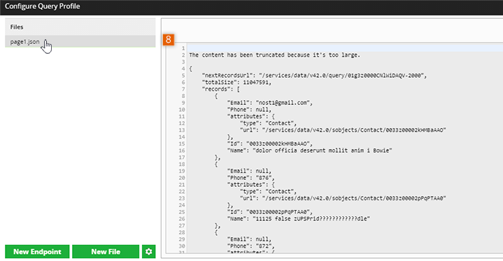Click the "Phone": "872" line
This screenshot has height=261, width=503.
point(251,246)
